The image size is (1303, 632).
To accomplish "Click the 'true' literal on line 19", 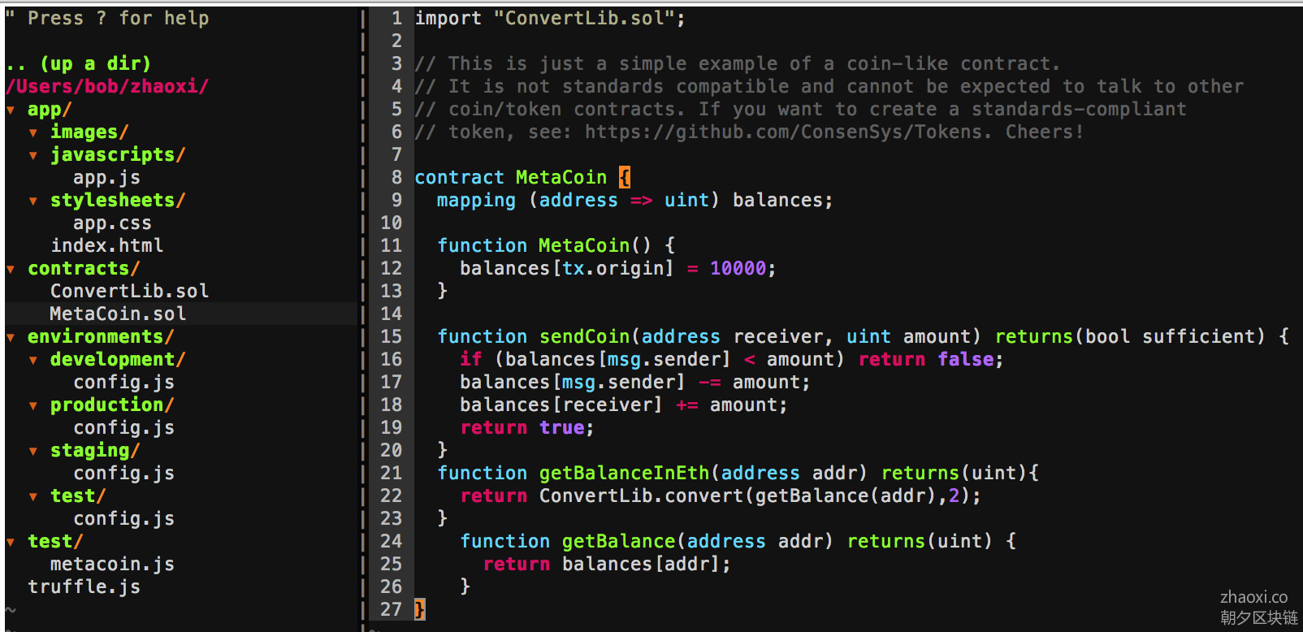I will click(x=561, y=427).
